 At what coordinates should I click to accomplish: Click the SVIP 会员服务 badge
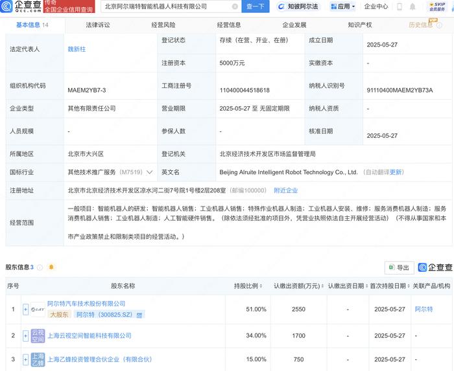(437, 6)
